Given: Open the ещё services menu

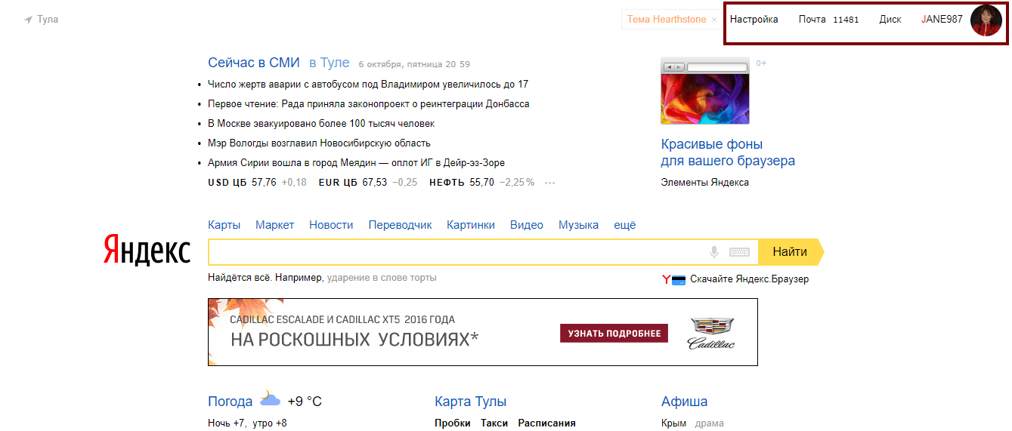Looking at the screenshot, I should 625,225.
